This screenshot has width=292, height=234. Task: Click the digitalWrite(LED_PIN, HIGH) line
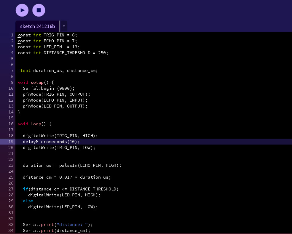[x=64, y=195]
